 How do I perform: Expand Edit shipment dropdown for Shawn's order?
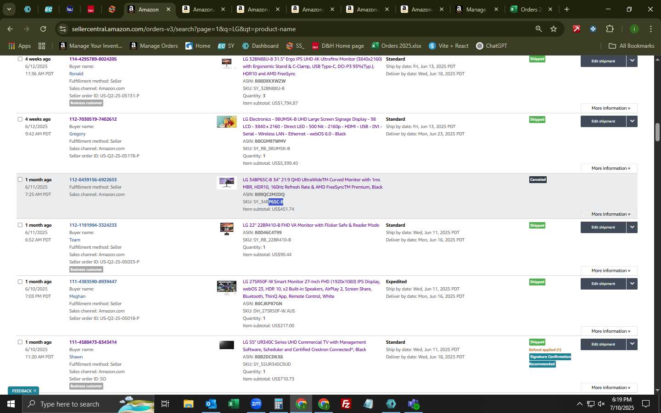[632, 344]
